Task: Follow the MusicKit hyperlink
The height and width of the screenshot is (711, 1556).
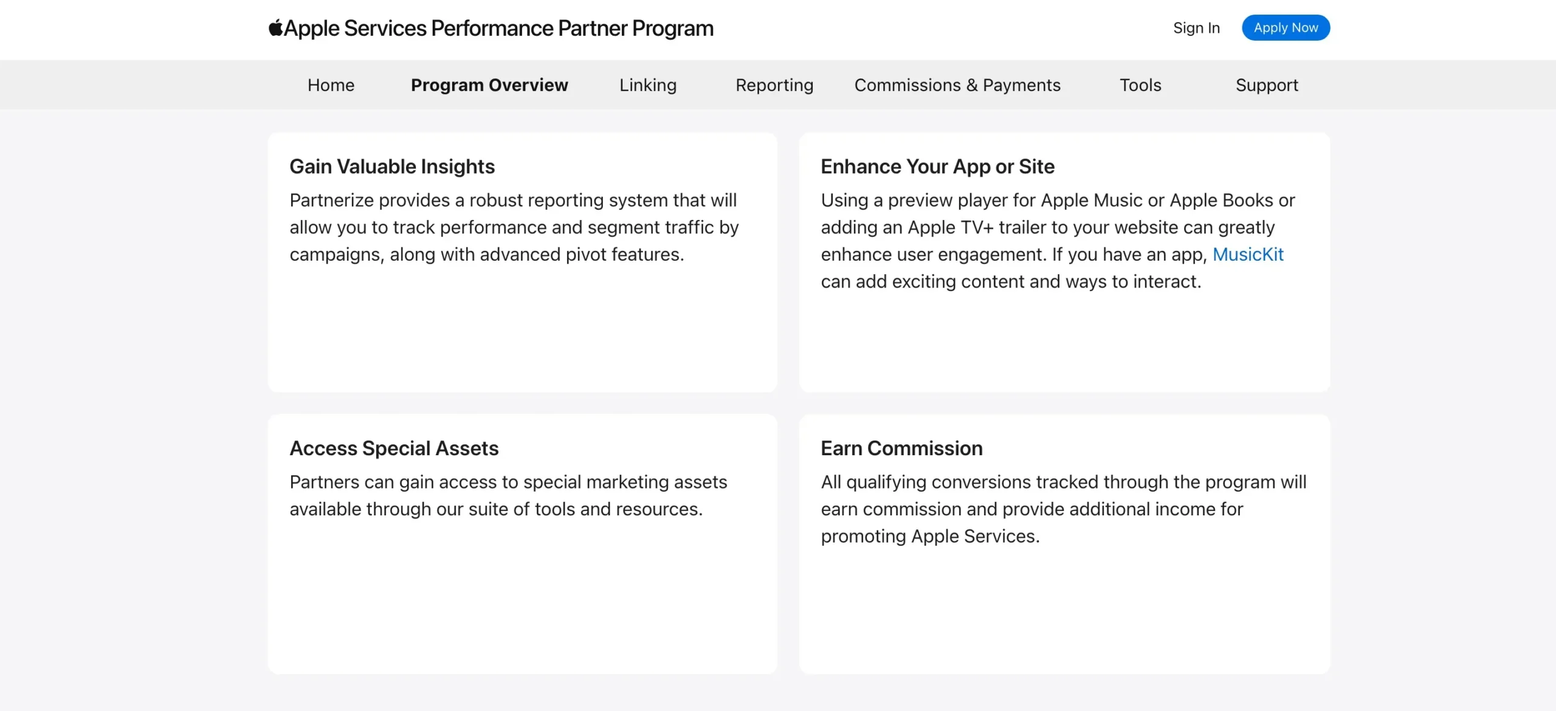Action: pos(1248,255)
